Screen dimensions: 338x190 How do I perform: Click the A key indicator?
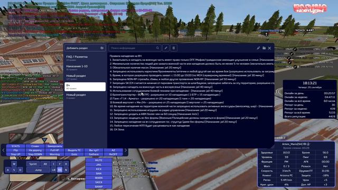8,170
